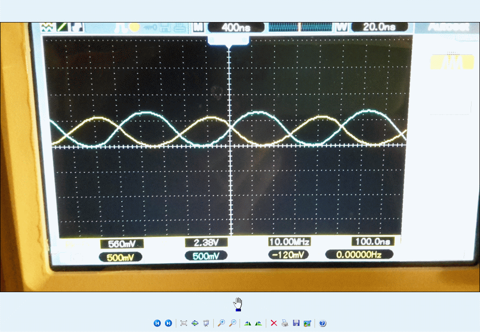Fit image with Best Fit icon
480x332 pixels.
point(184,323)
